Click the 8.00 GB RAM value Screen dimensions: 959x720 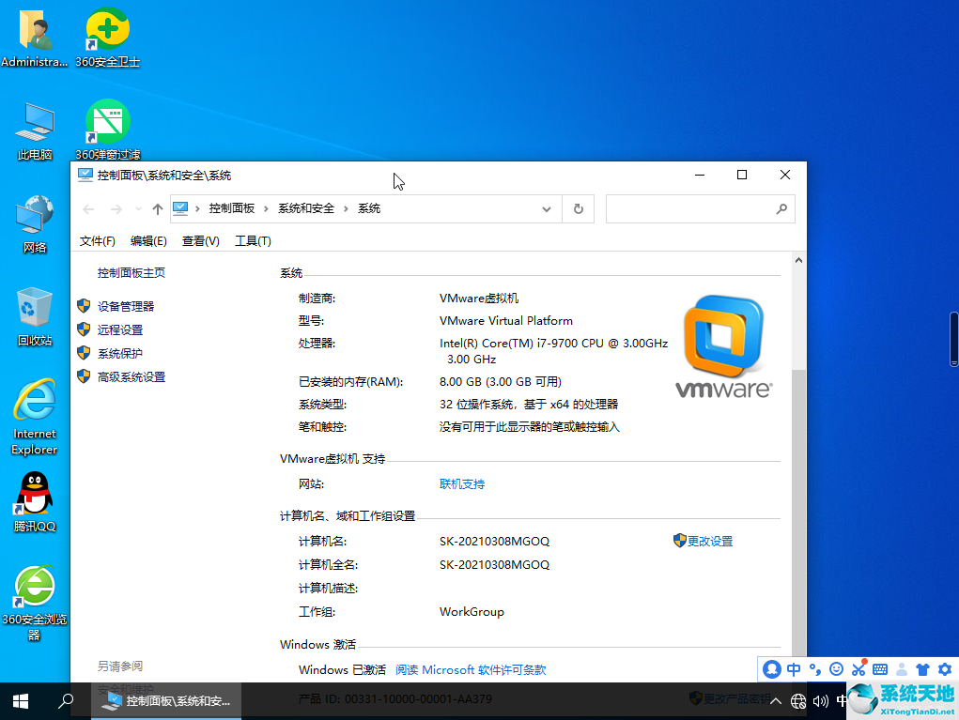501,382
